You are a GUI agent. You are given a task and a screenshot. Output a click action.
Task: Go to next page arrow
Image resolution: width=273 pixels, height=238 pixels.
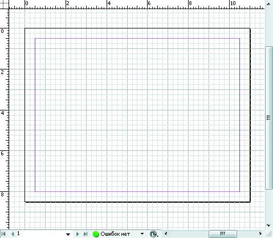pyautogui.click(x=78, y=234)
